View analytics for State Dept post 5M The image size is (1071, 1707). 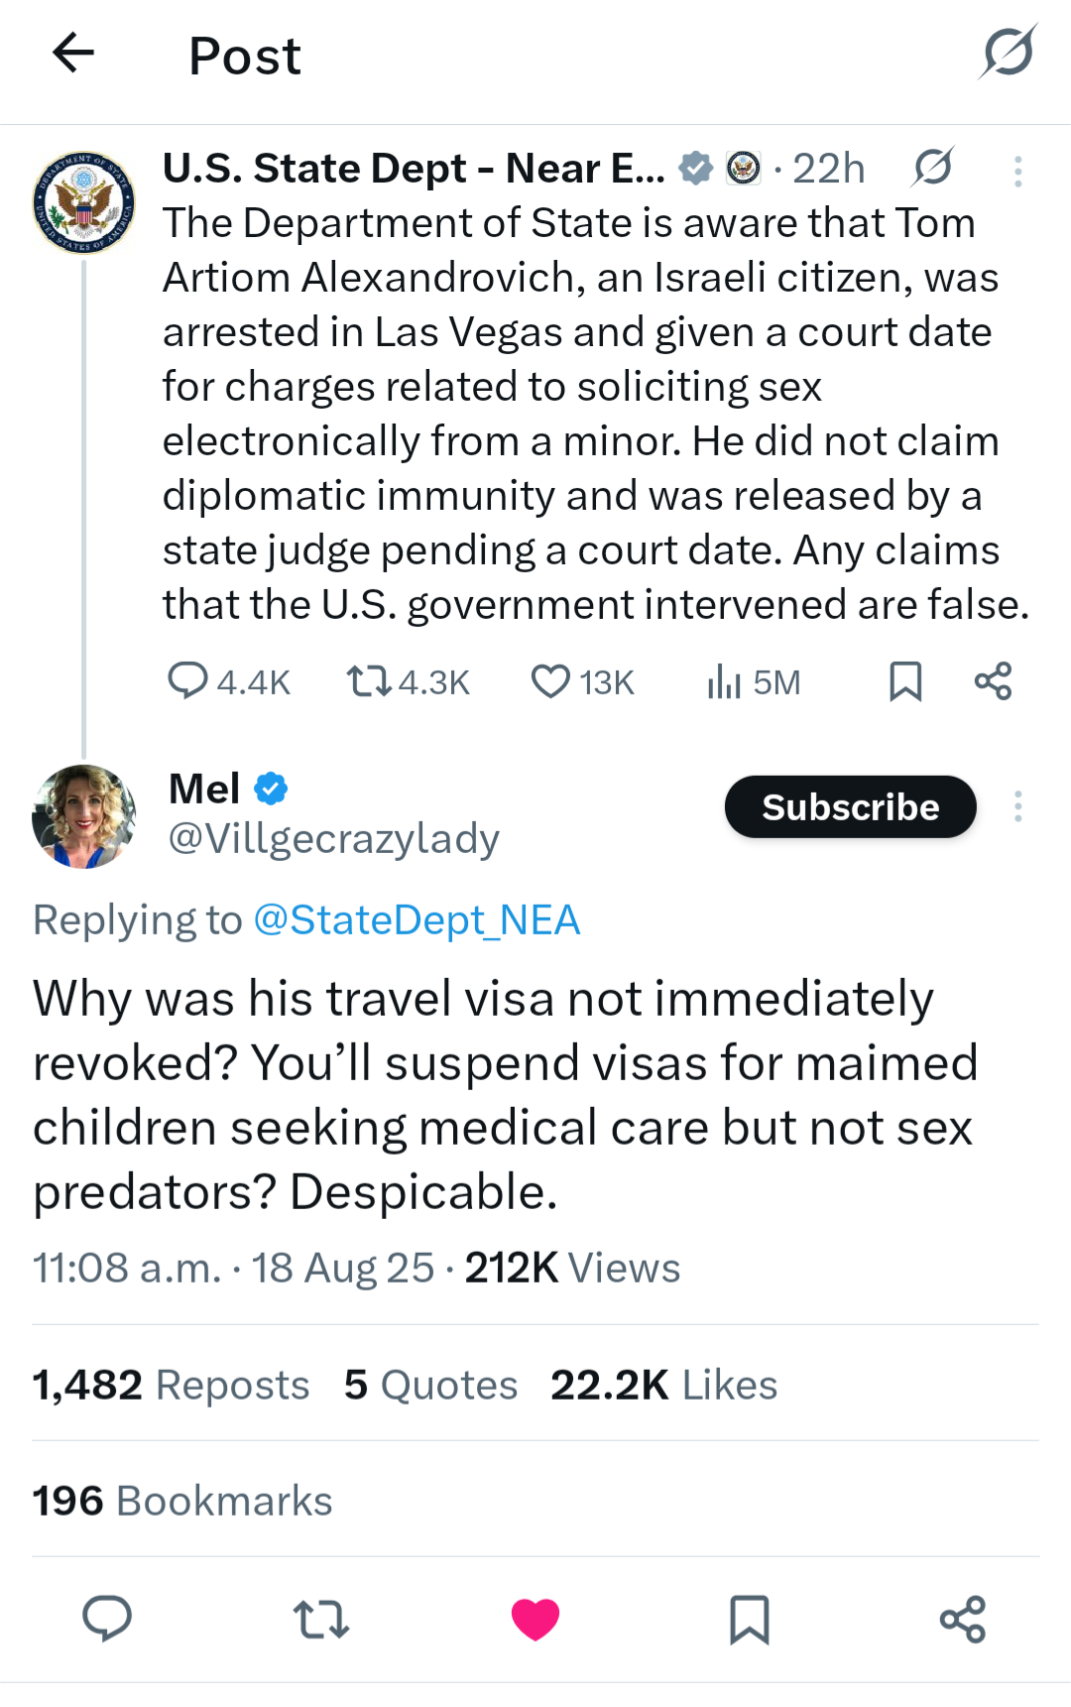point(754,682)
